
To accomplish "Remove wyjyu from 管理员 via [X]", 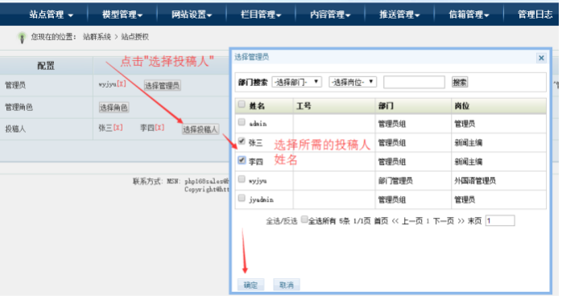I will [122, 84].
